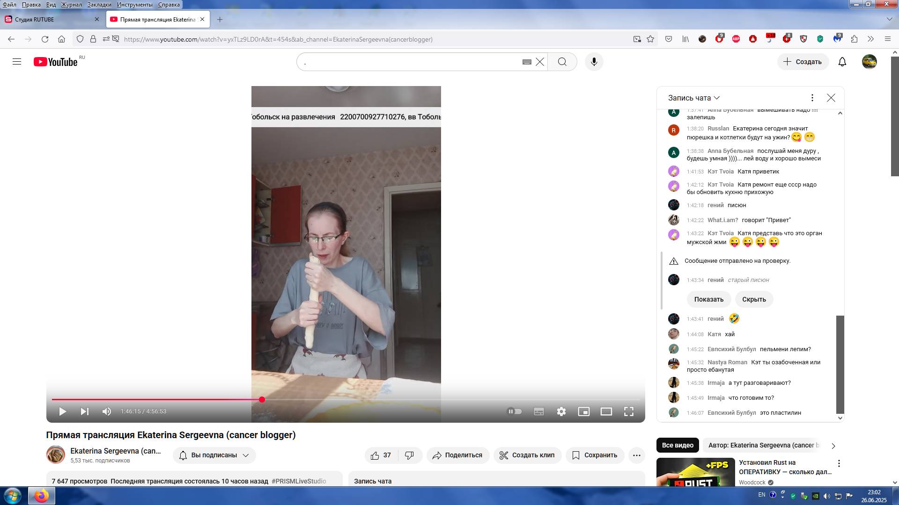Screen dimensions: 899x505
Task: Open the Закладки menu
Action: 99,4
